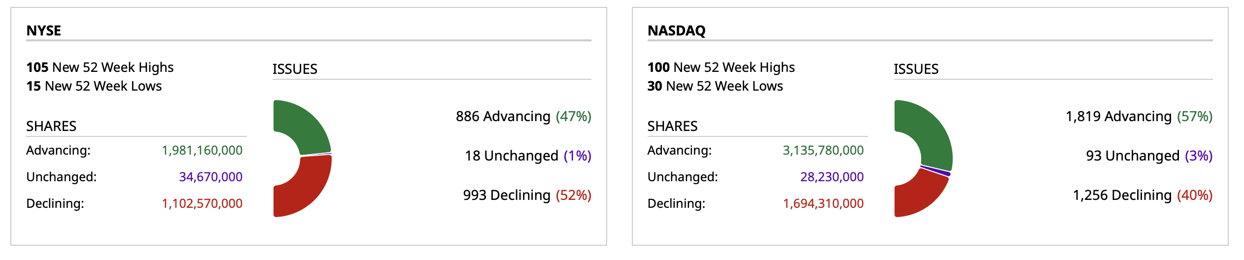Select the 93 Unchanged (3%) issues label
Screen dimensions: 1244x260
[1149, 156]
